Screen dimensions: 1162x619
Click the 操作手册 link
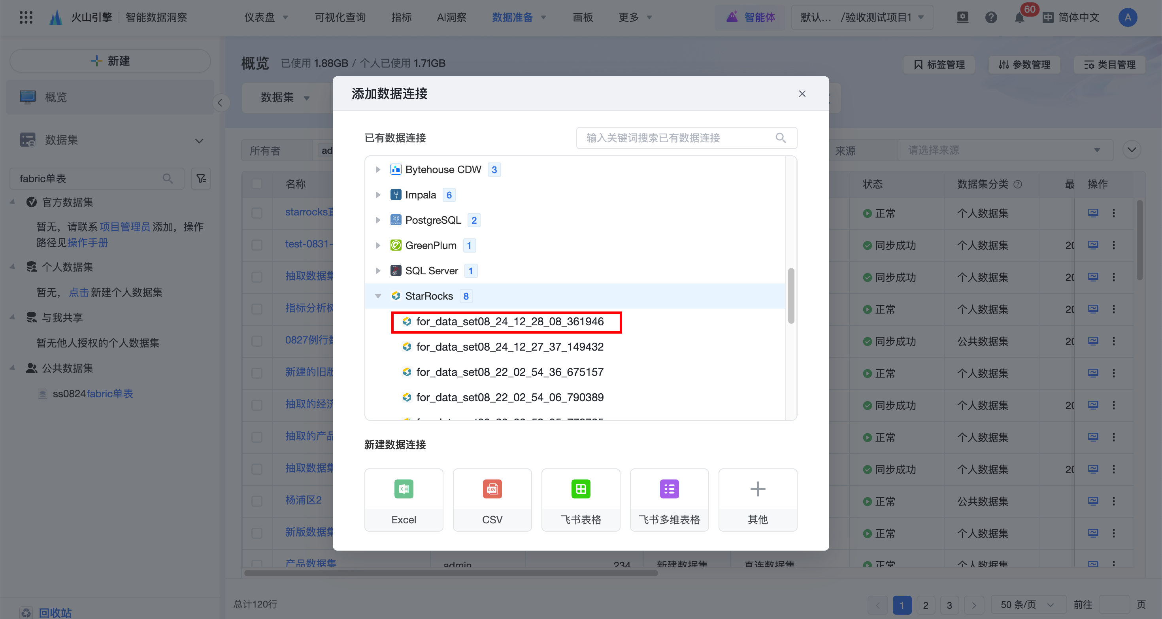point(87,243)
